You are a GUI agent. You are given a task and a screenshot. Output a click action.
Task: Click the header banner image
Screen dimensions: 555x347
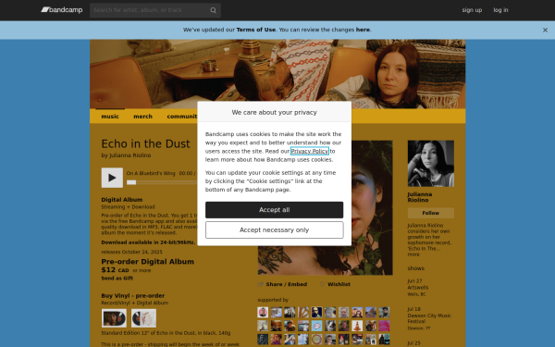click(277, 74)
